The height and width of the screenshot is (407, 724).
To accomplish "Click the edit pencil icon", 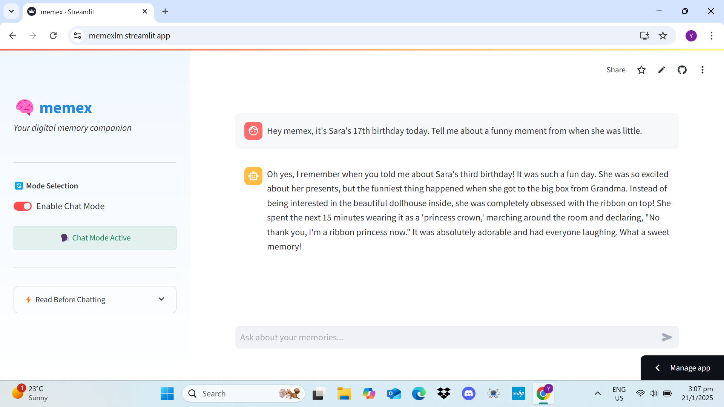I will tap(661, 70).
